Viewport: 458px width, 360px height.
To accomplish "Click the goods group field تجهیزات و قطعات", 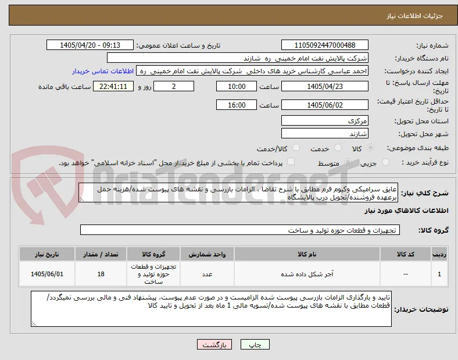I will pos(240,230).
